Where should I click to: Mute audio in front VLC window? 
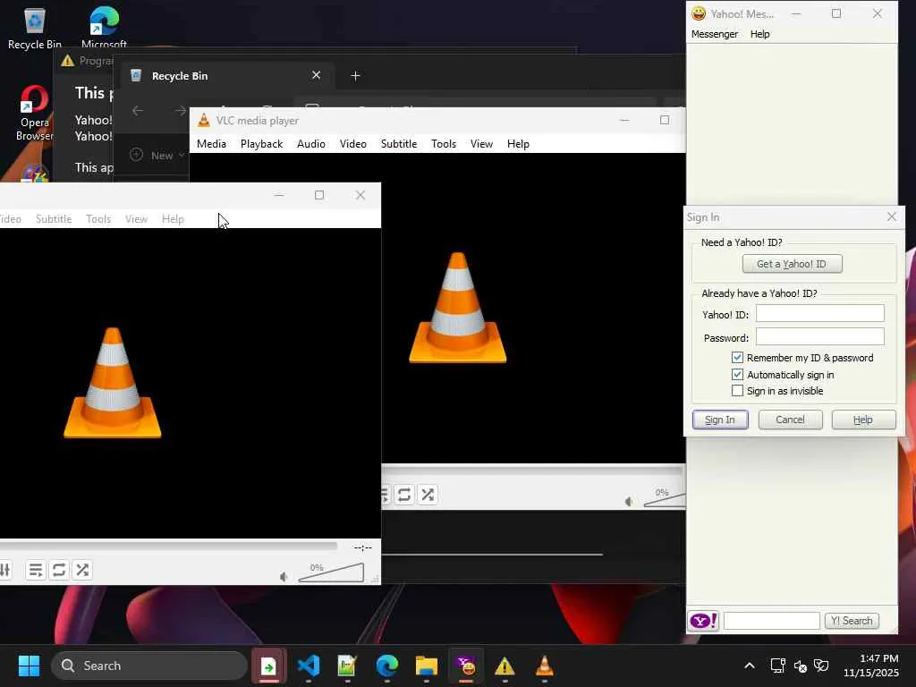click(x=284, y=577)
